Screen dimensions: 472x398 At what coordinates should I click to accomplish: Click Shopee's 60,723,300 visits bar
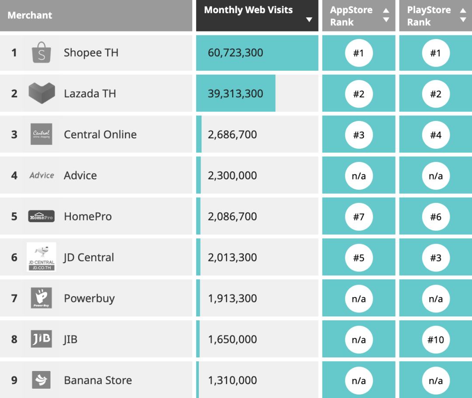[x=257, y=53]
